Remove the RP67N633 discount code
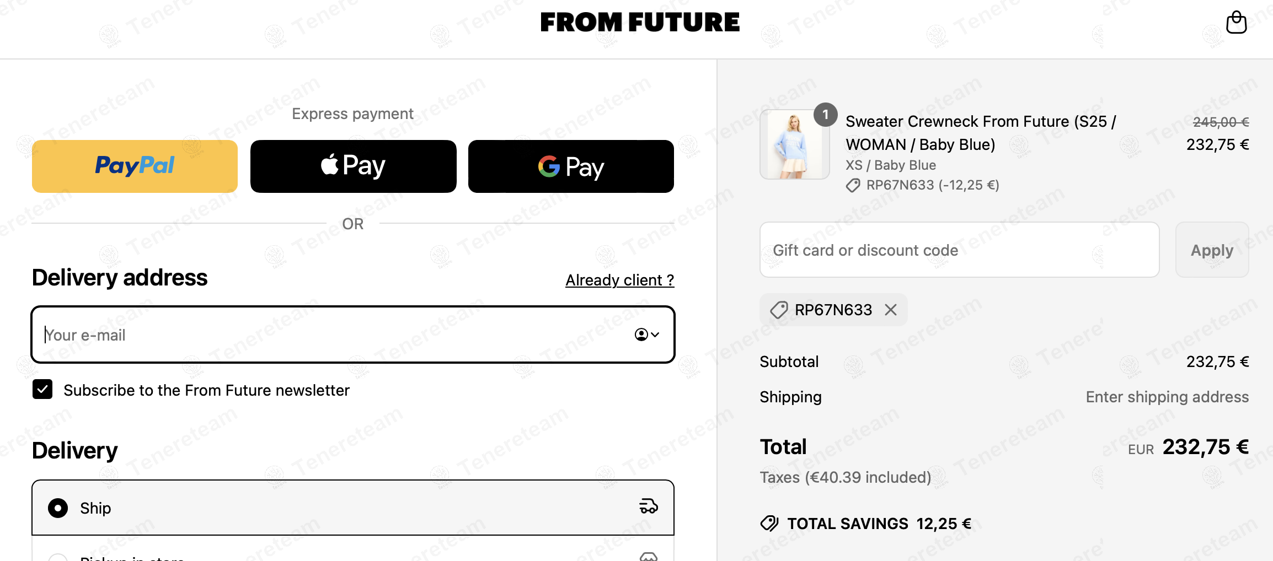This screenshot has width=1273, height=561. pos(891,310)
